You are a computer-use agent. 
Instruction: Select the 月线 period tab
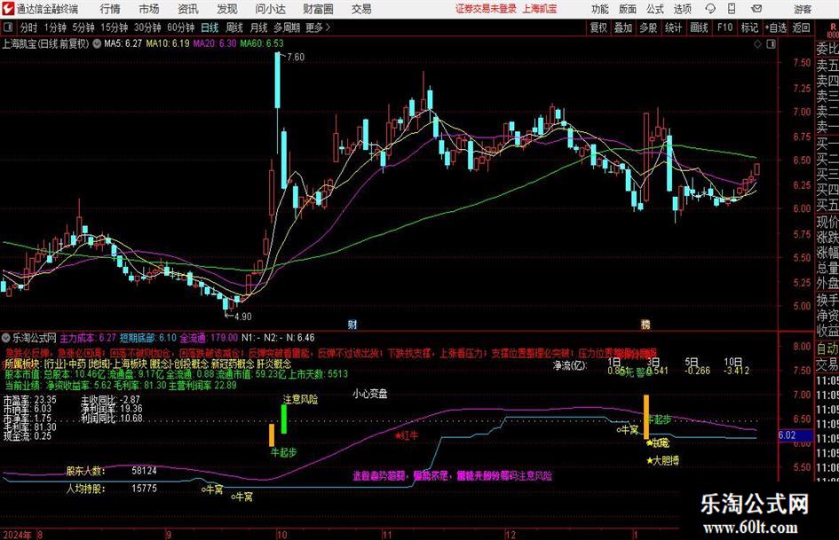pyautogui.click(x=258, y=27)
